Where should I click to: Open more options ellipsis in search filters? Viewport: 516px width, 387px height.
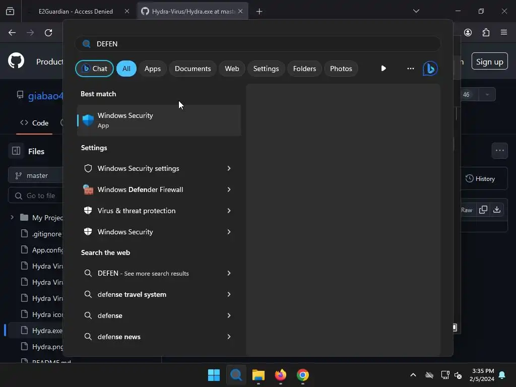point(410,69)
